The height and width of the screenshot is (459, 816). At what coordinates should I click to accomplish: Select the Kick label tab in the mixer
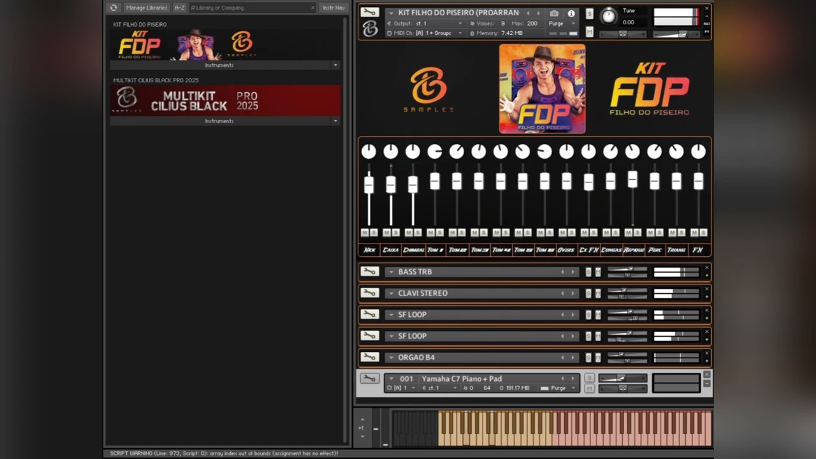(369, 250)
